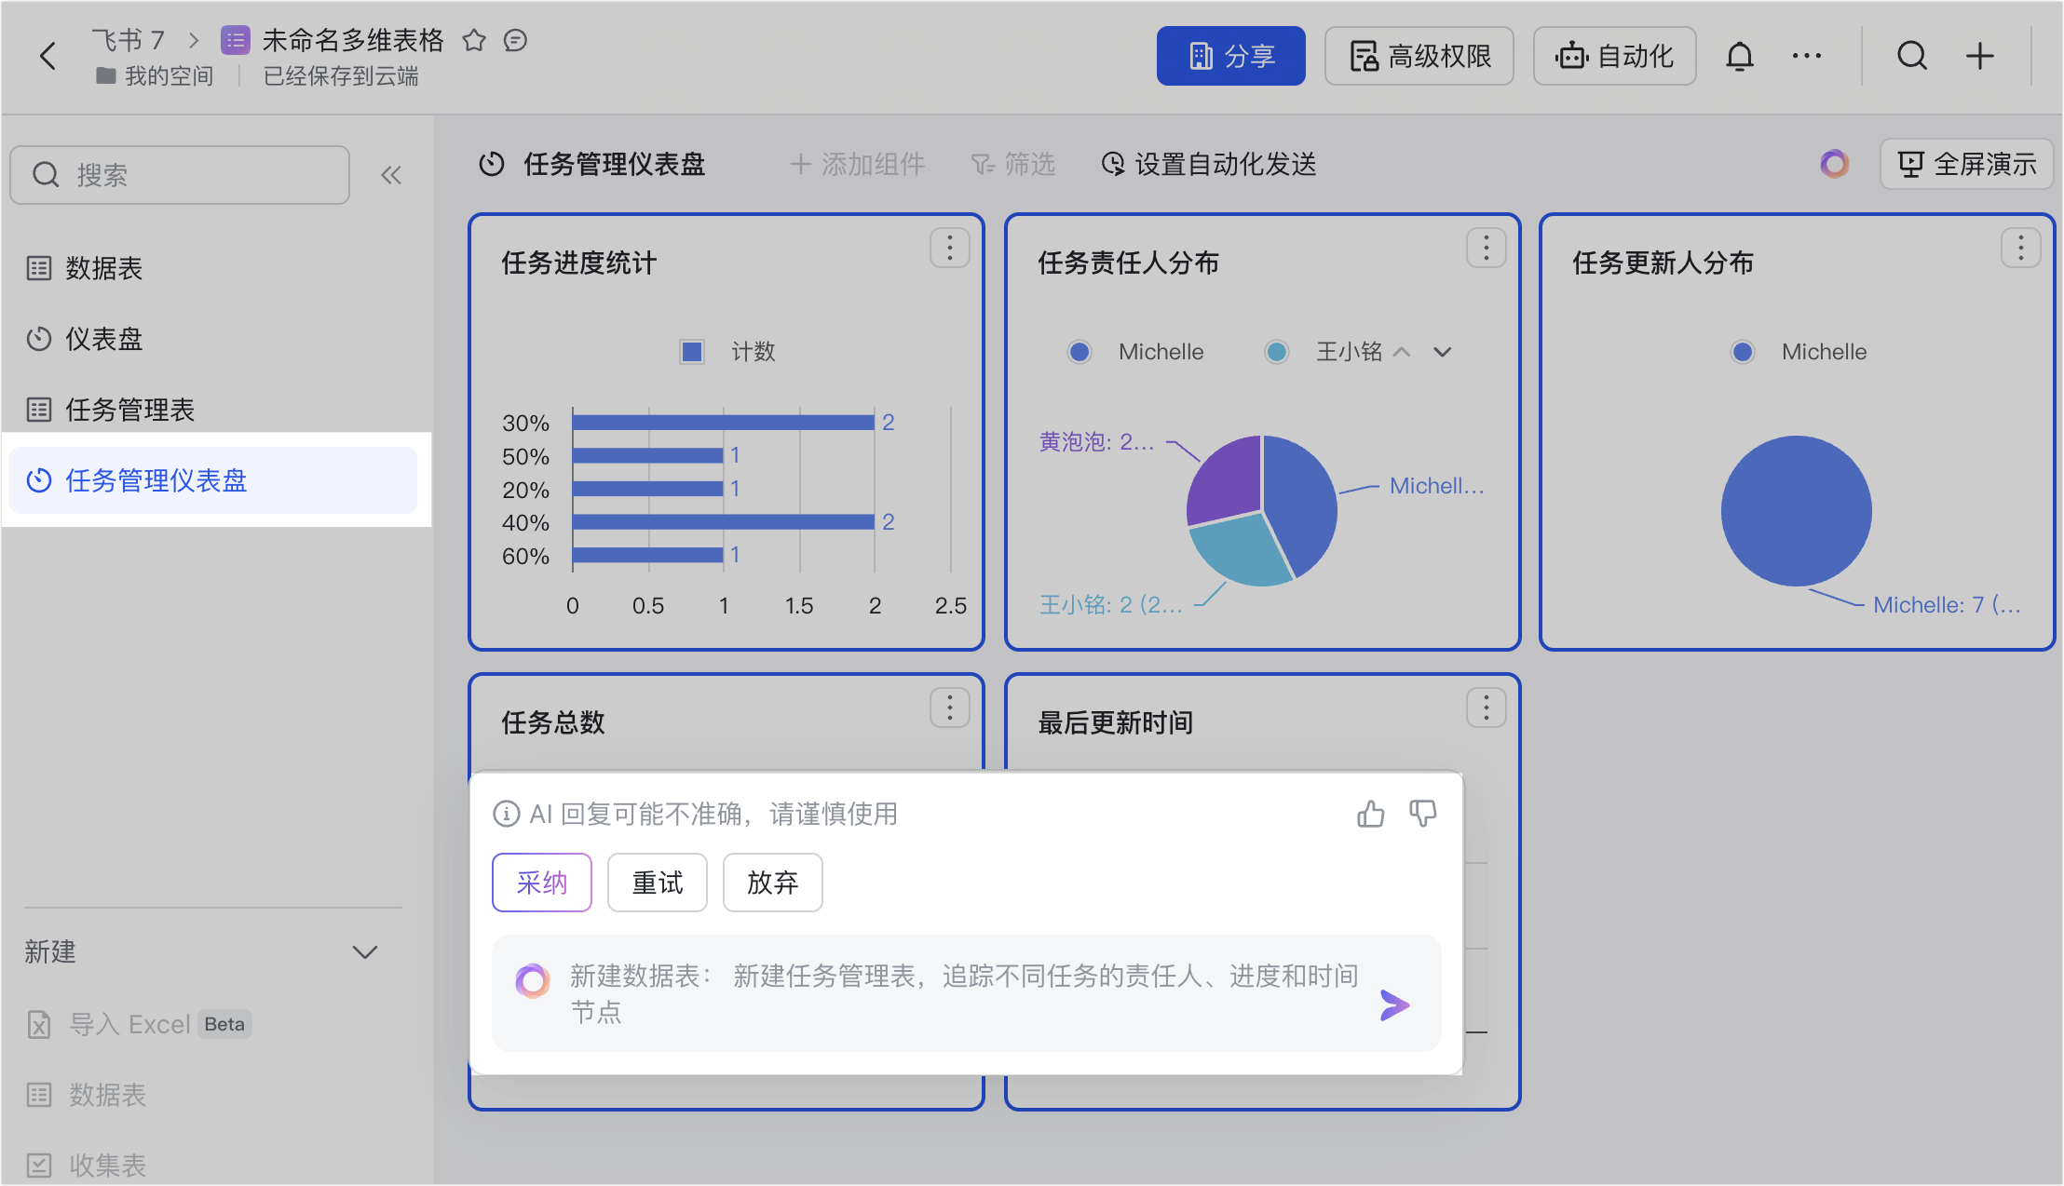Page legend up in 任务责任人分布 chart
Image resolution: width=2064 pixels, height=1186 pixels.
(x=1402, y=352)
